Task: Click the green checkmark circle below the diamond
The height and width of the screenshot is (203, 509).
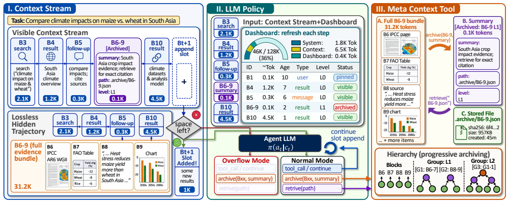Action: click(177, 142)
